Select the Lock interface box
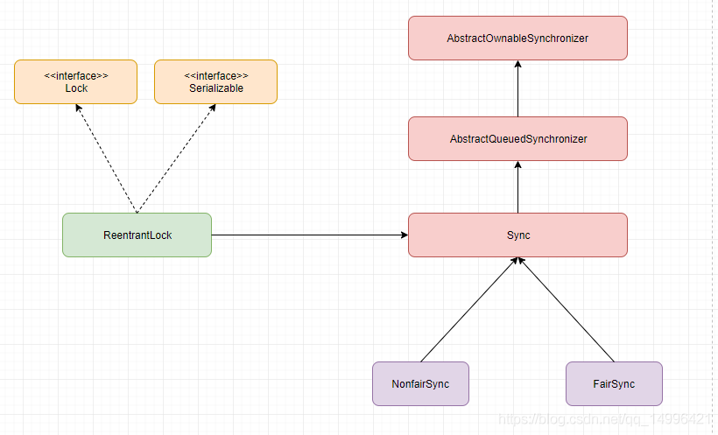 pyautogui.click(x=75, y=81)
